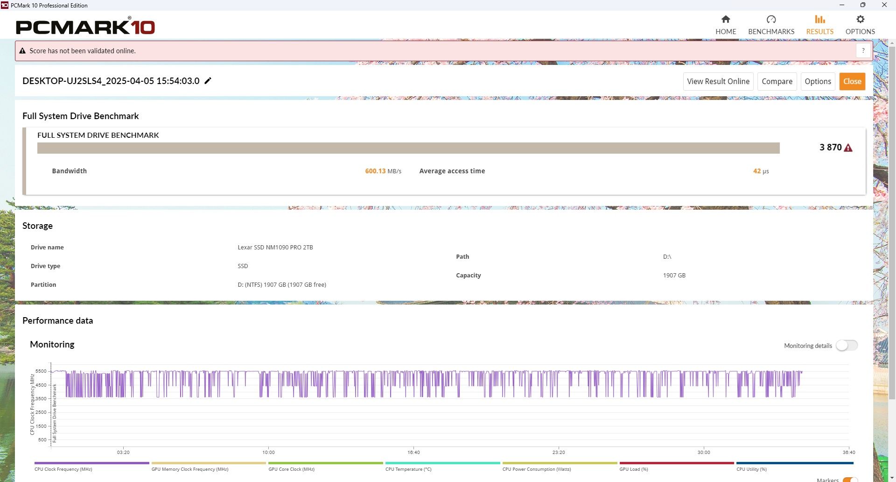This screenshot has width=896, height=482.
Task: Click the 03:20 time label on the chart axis
Action: click(x=123, y=452)
